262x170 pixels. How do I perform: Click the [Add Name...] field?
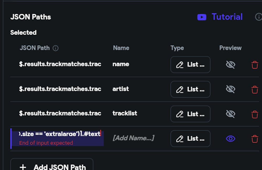[133, 138]
